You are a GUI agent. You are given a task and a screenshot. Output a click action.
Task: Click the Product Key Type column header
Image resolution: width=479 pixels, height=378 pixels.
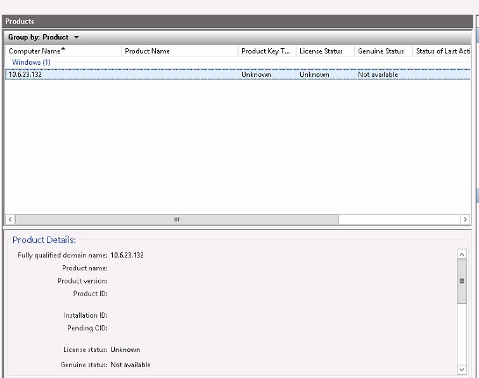(266, 51)
